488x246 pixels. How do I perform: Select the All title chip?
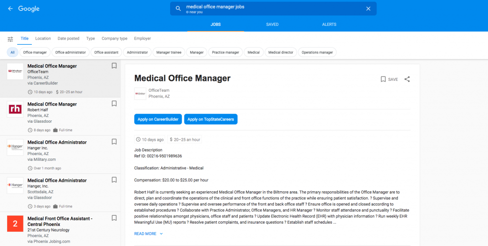(x=12, y=52)
